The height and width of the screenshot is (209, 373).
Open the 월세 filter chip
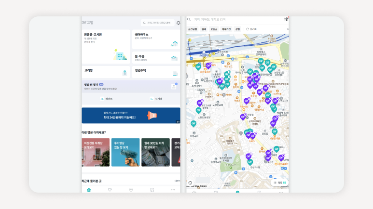click(204, 29)
